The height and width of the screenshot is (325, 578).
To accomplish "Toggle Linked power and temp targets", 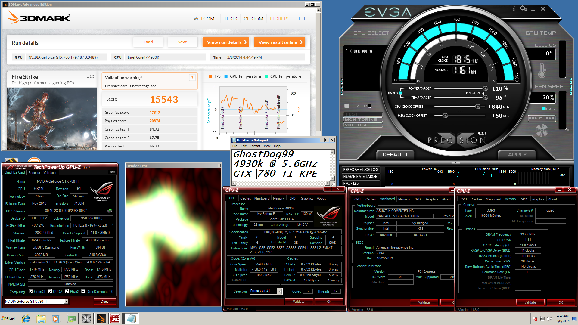I will tap(400, 93).
